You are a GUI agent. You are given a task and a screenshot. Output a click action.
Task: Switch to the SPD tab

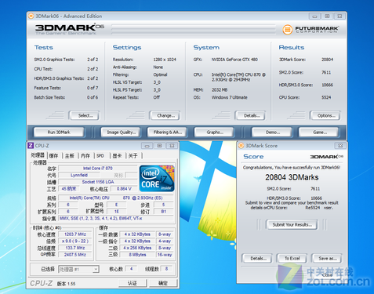point(100,156)
